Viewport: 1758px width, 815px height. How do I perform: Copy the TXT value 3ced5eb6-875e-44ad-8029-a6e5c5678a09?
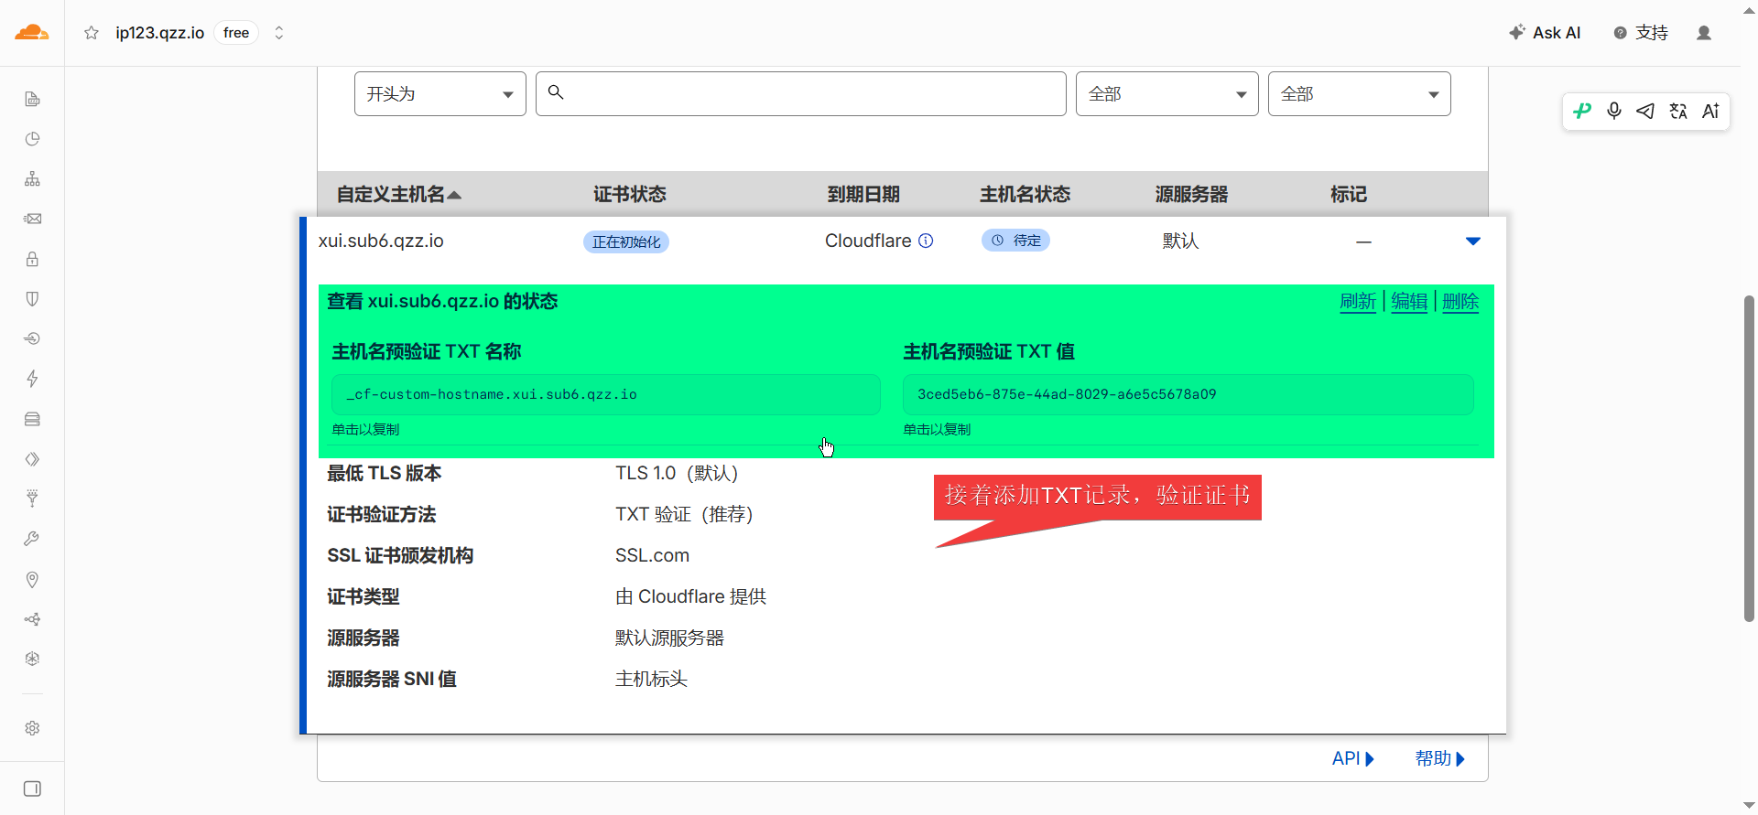[x=1188, y=394]
